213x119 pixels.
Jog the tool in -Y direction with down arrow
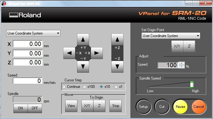[x=83, y=67]
